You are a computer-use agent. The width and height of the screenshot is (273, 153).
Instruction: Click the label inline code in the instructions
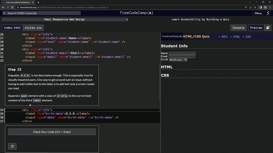(x=37, y=100)
